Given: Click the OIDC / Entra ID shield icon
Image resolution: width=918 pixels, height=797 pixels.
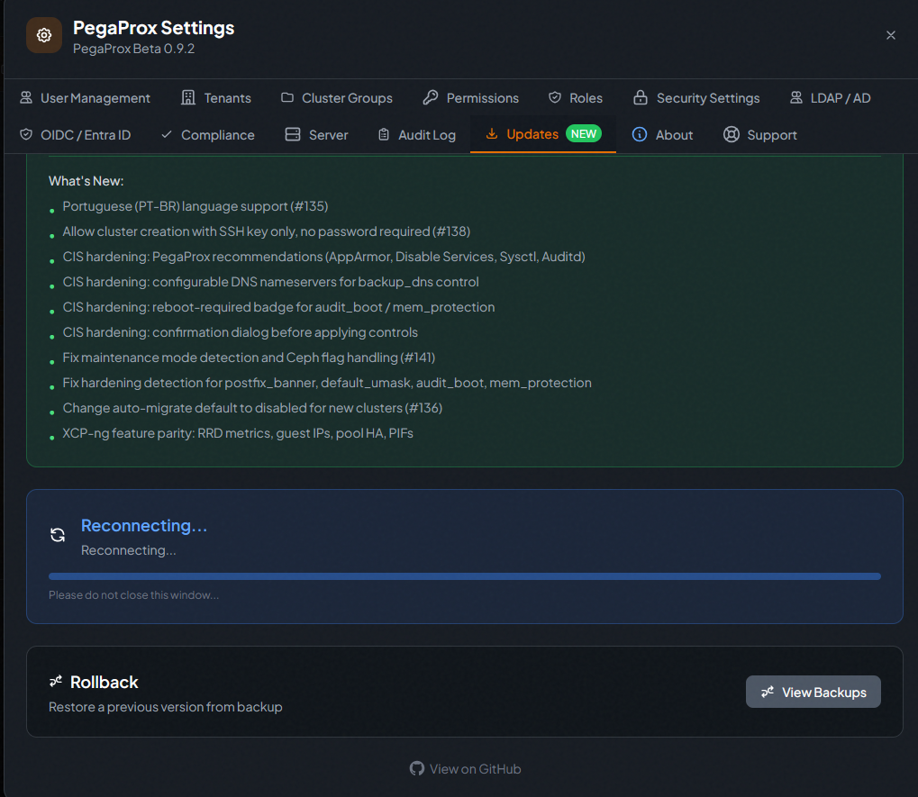Looking at the screenshot, I should click(26, 134).
